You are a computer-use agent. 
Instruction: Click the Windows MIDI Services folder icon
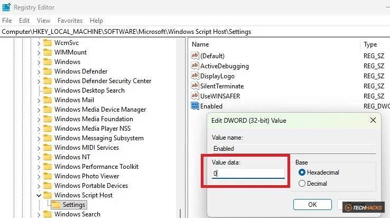(47, 148)
